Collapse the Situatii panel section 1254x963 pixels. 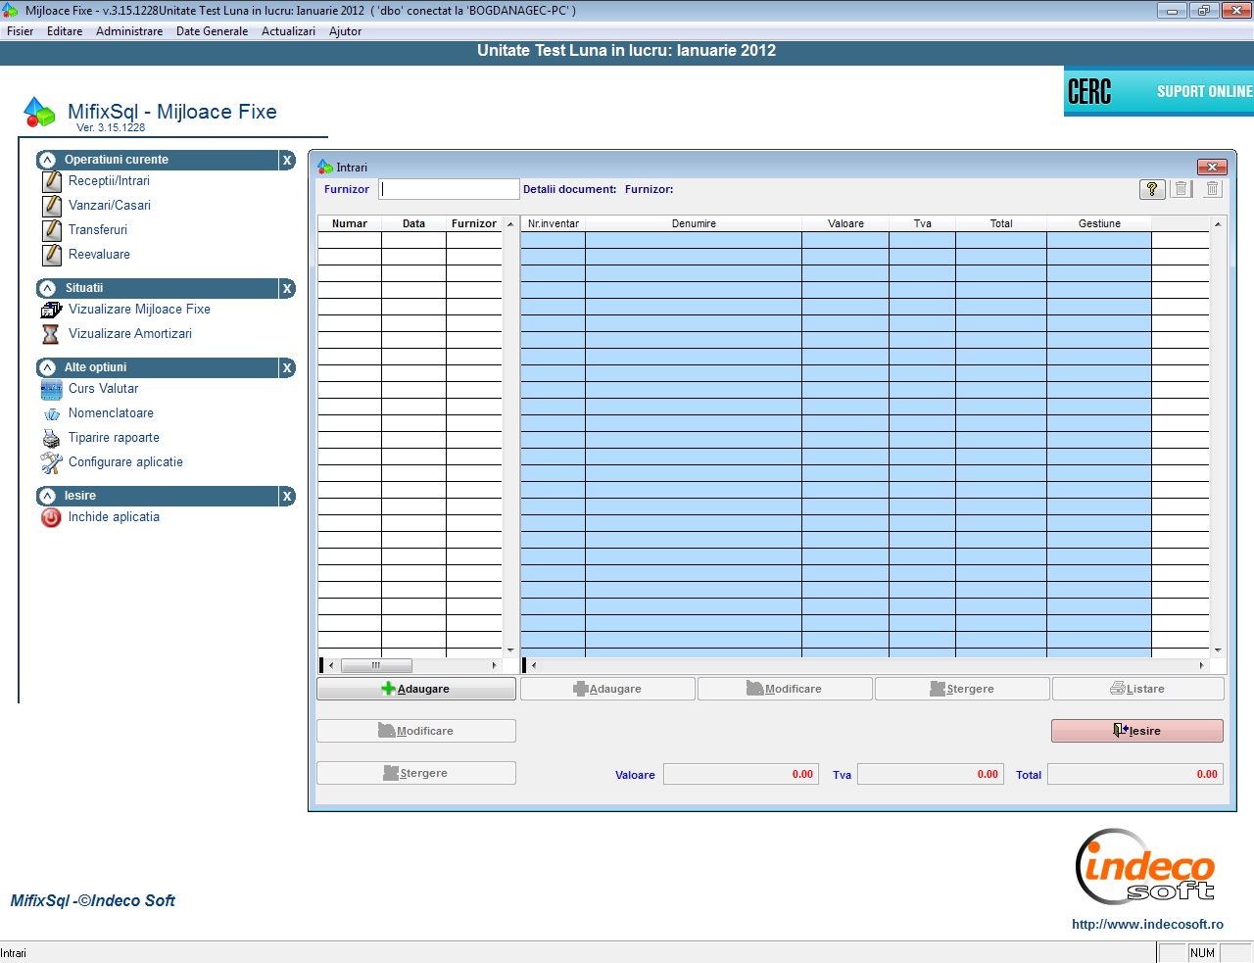pos(47,288)
